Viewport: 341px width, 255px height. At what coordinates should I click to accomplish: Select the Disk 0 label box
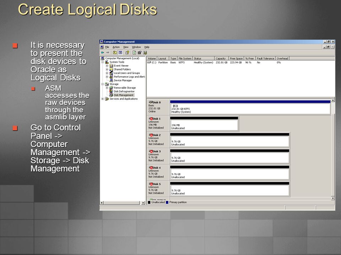(158, 107)
